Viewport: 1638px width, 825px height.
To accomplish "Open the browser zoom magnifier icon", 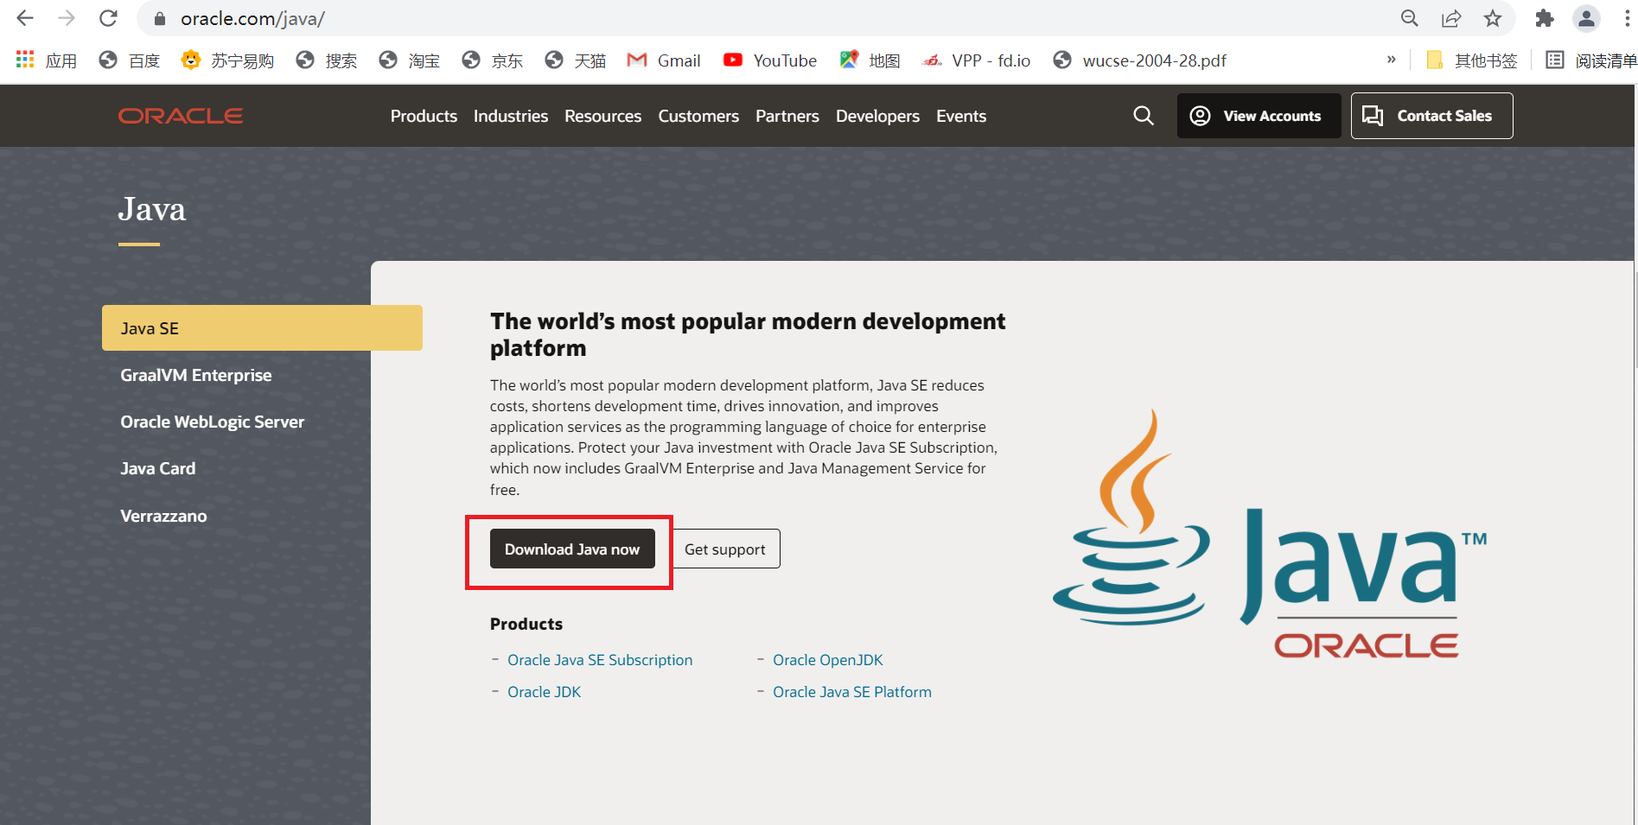I will 1410,18.
